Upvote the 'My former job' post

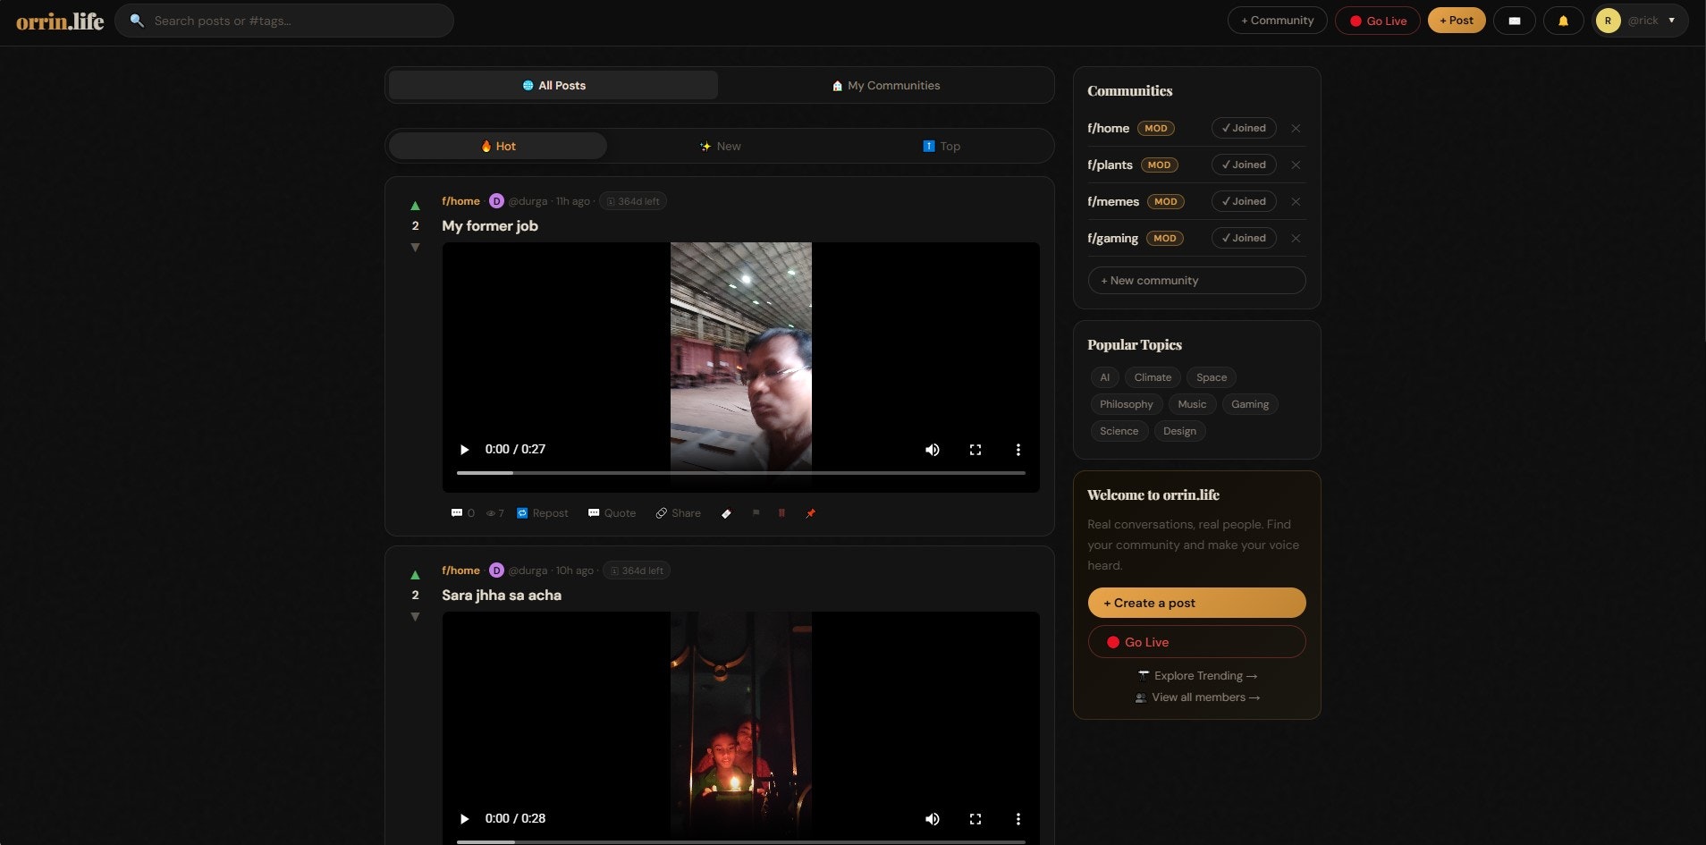coord(416,205)
